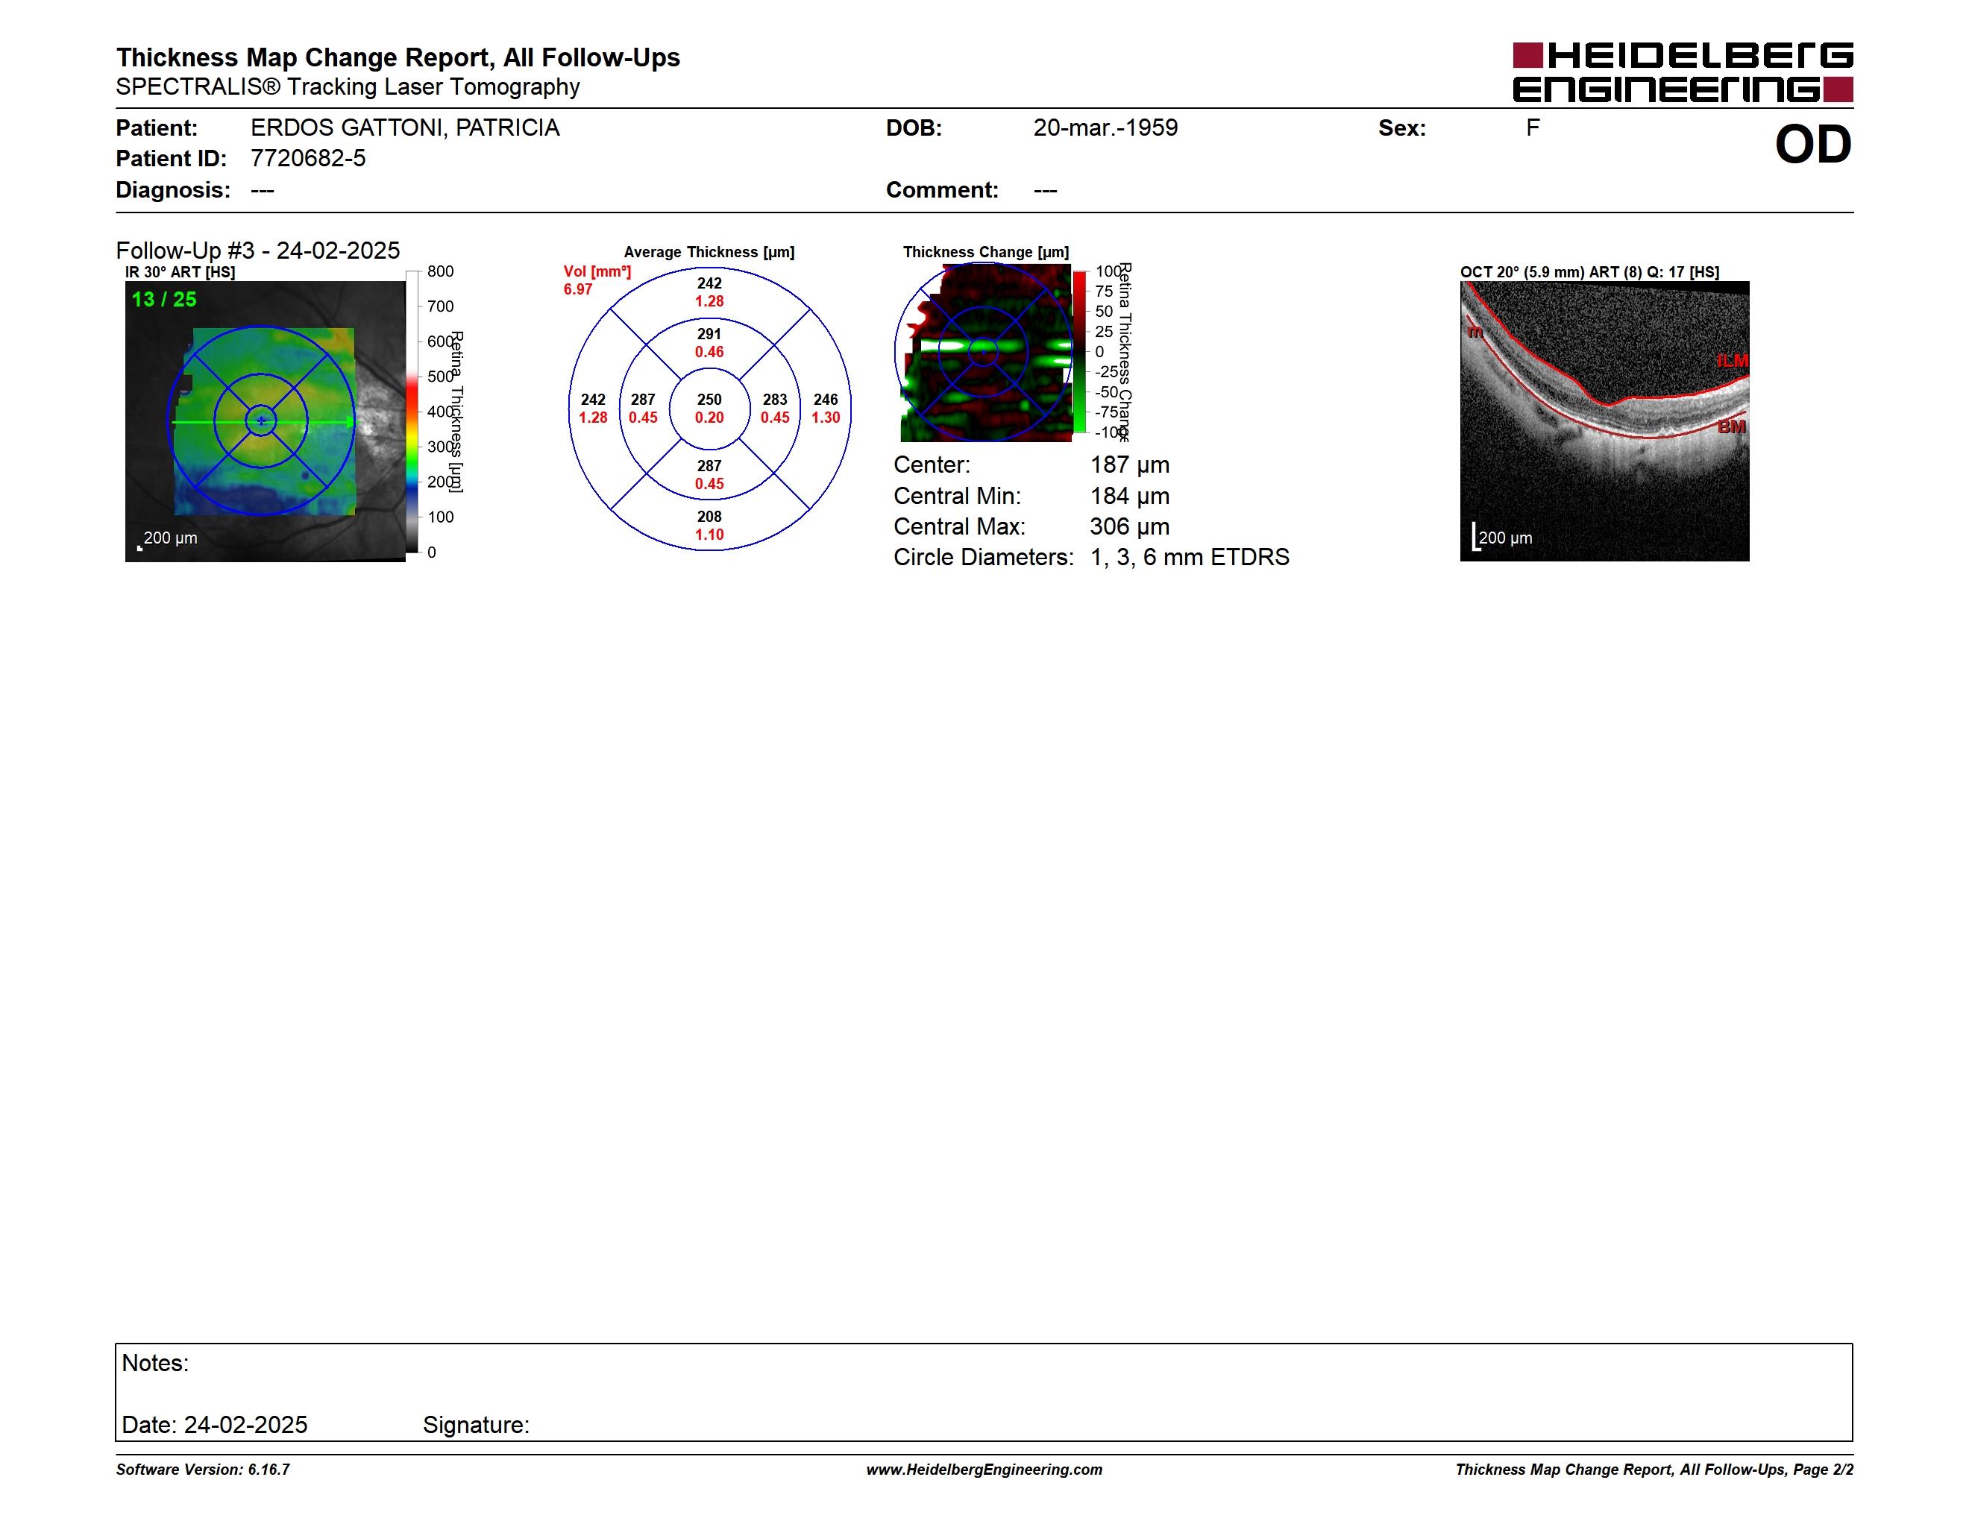
Task: Click the Date: 24-02-2025 text in notes
Action: pos(215,1425)
